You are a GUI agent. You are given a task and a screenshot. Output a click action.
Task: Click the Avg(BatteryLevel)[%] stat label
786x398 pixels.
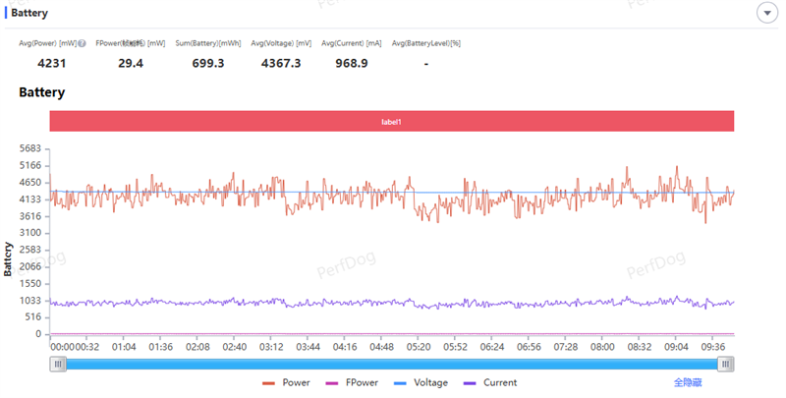426,43
